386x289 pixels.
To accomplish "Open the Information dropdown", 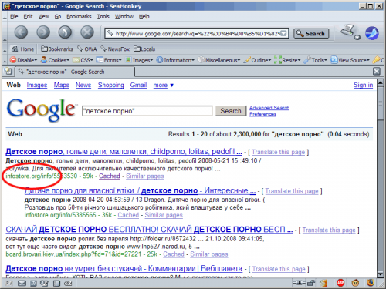I will tap(175, 60).
